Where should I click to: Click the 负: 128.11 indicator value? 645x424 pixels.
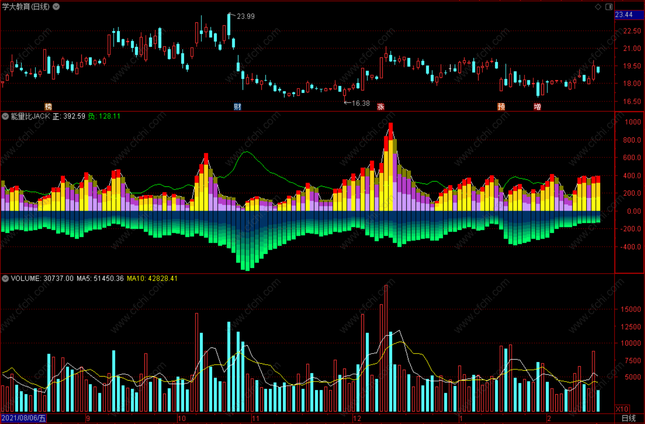[x=104, y=116]
